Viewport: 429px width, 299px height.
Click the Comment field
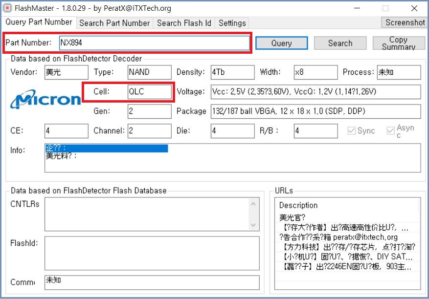[152, 282]
